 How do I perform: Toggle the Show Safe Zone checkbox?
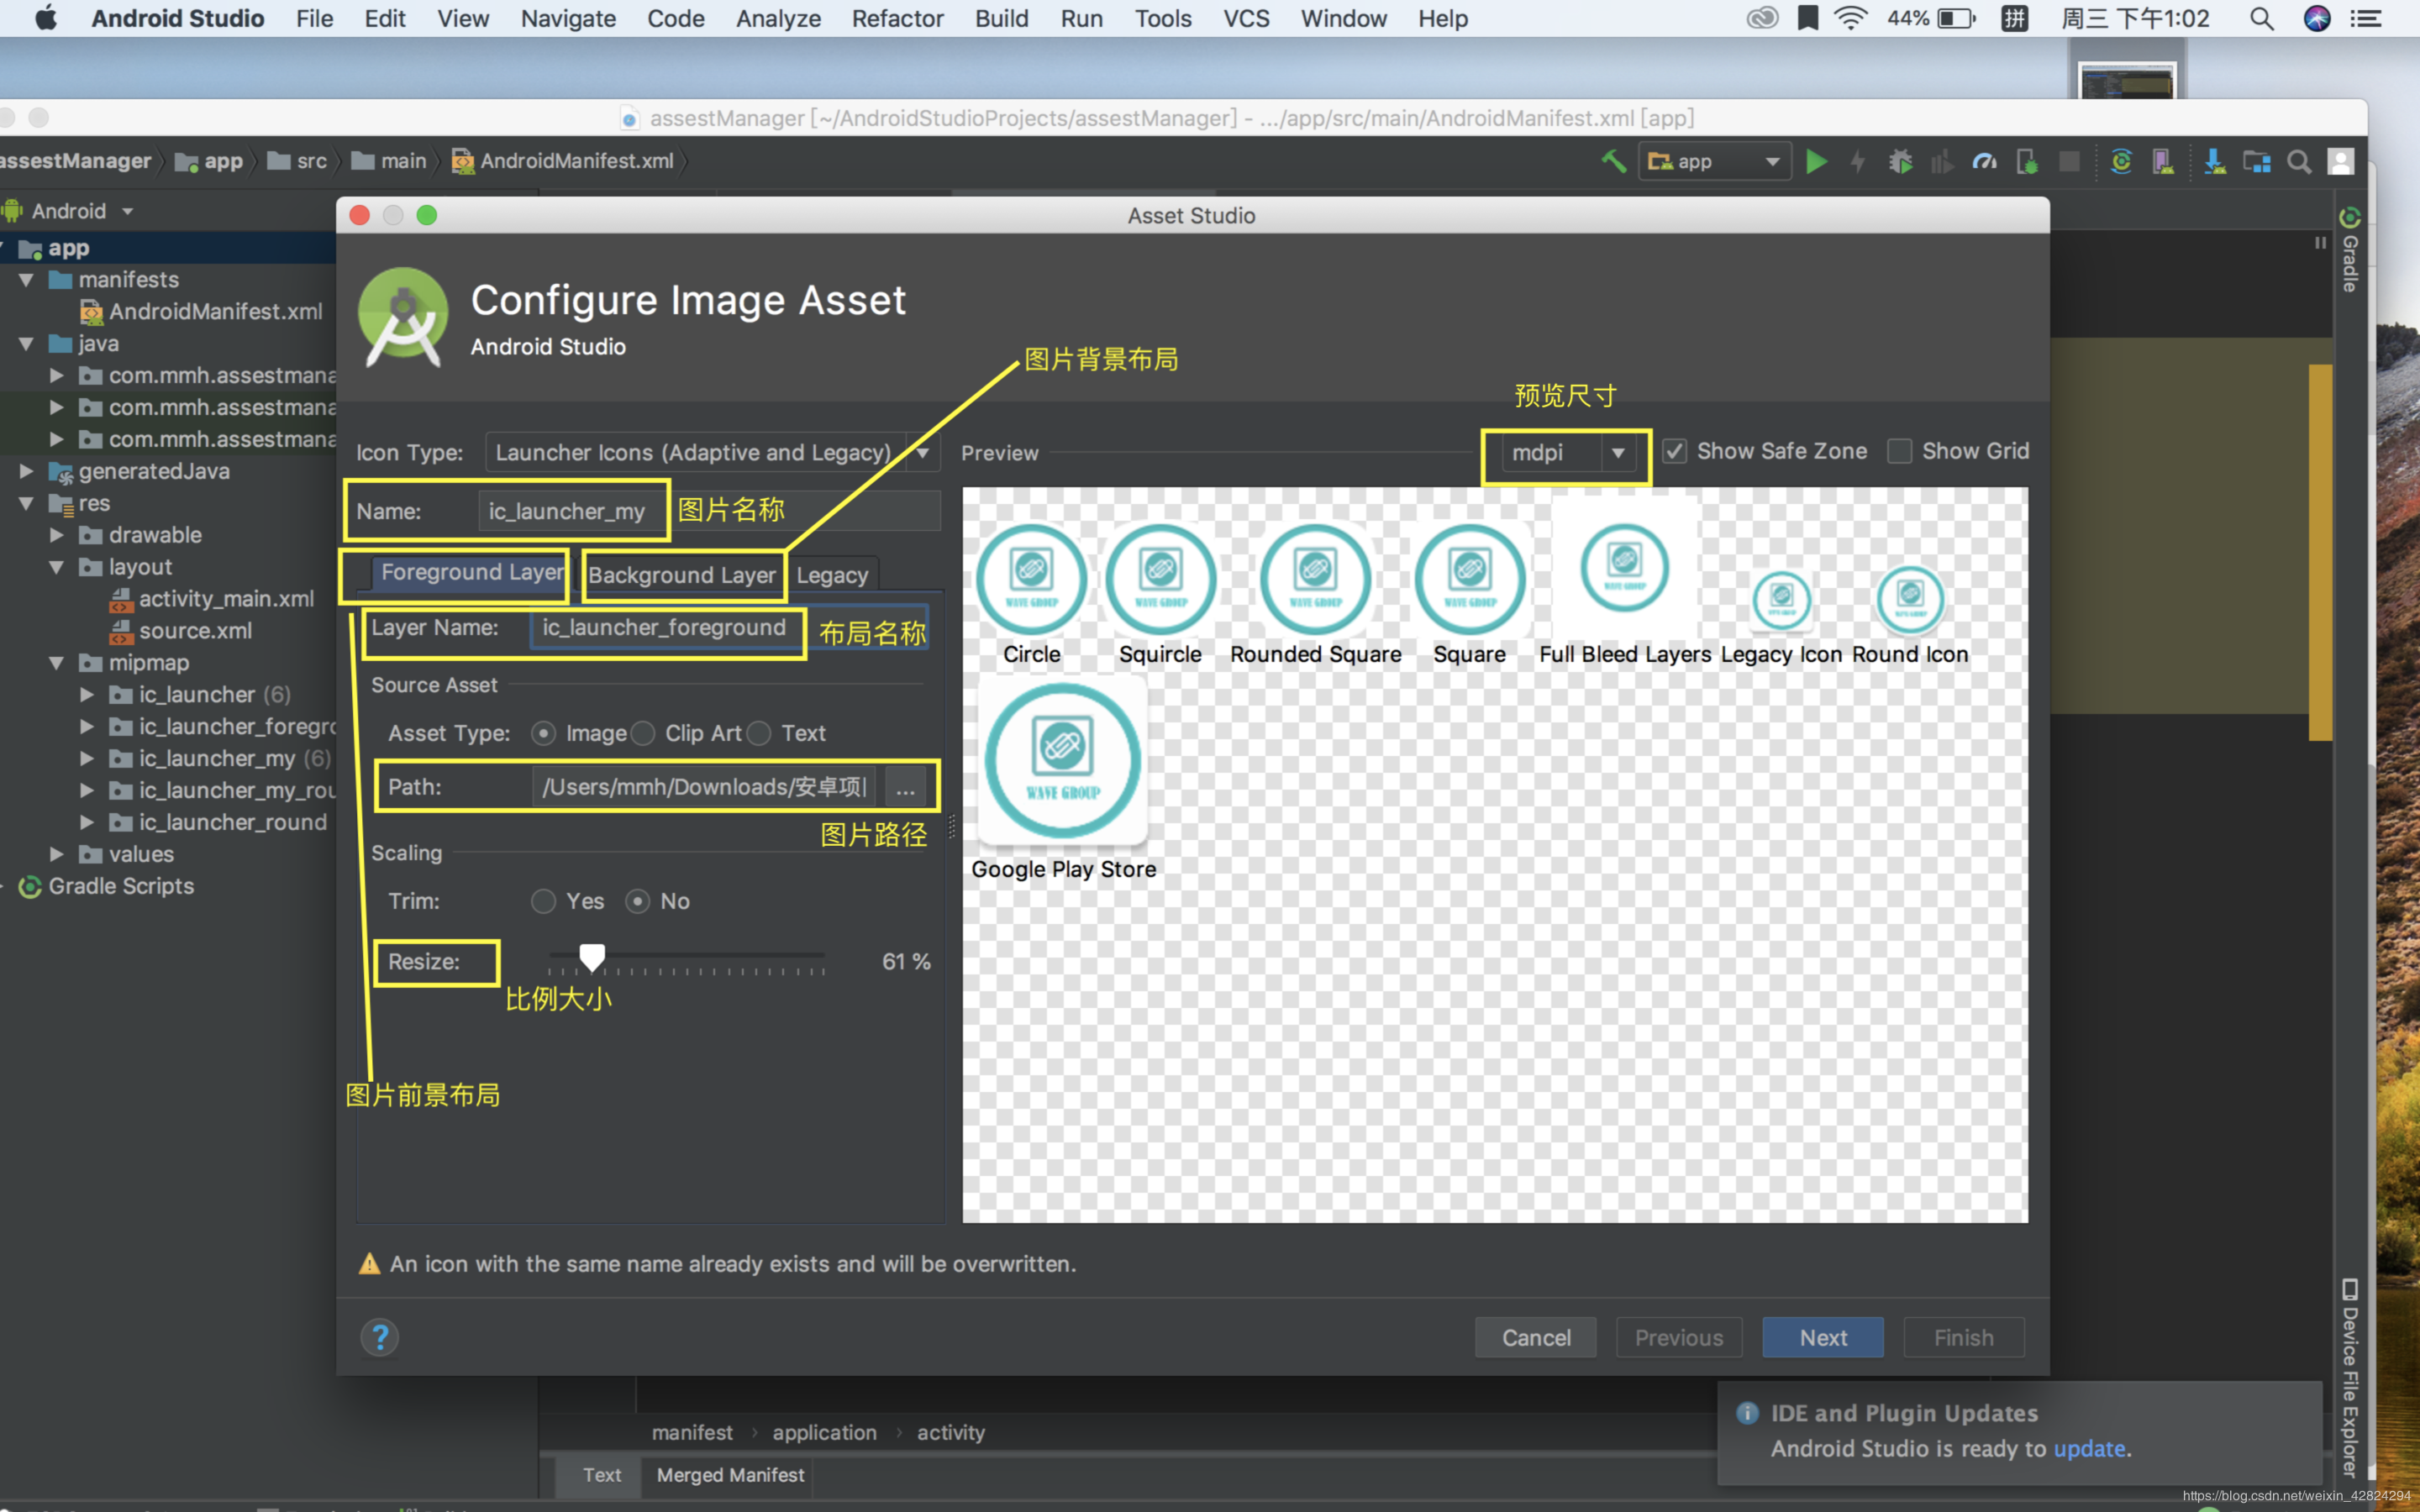[x=1675, y=451]
